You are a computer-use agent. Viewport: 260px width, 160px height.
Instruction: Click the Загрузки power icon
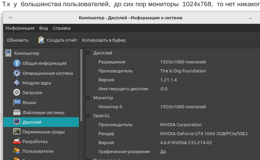tap(17, 92)
